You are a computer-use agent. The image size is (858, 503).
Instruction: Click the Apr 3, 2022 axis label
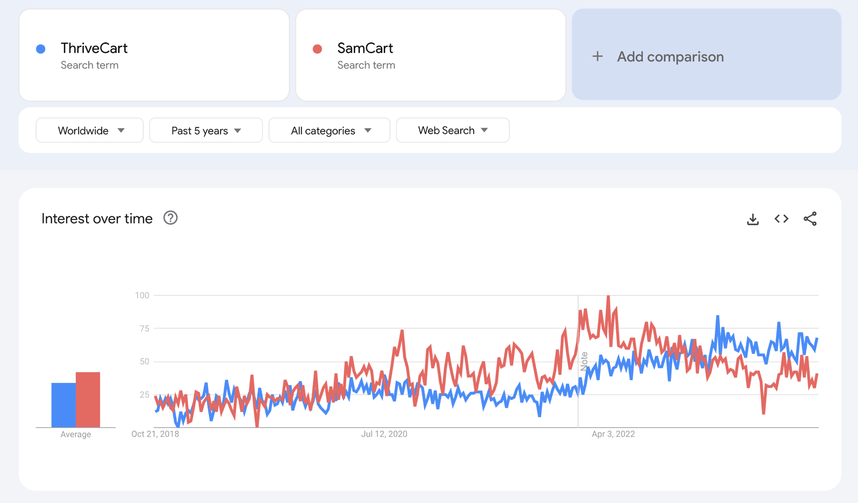(613, 434)
